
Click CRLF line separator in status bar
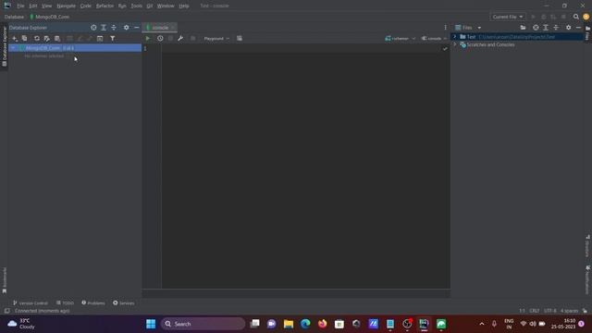(535, 311)
